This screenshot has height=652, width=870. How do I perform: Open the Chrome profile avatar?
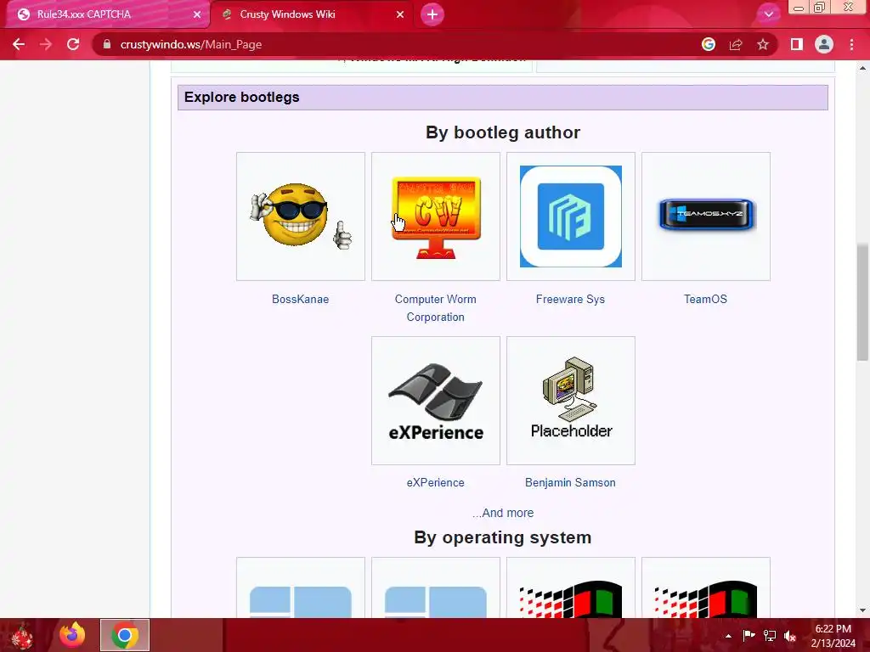[824, 44]
